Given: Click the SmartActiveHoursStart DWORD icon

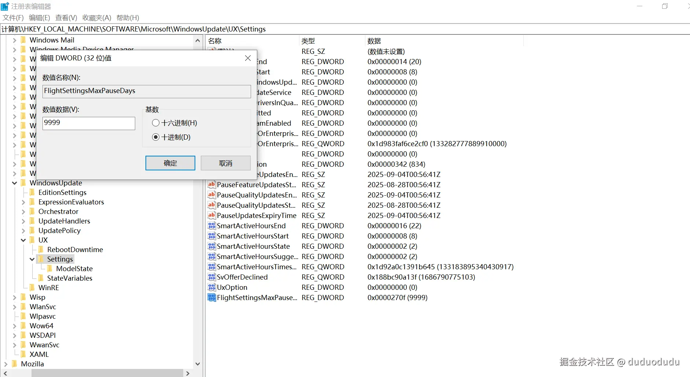Looking at the screenshot, I should (212, 236).
